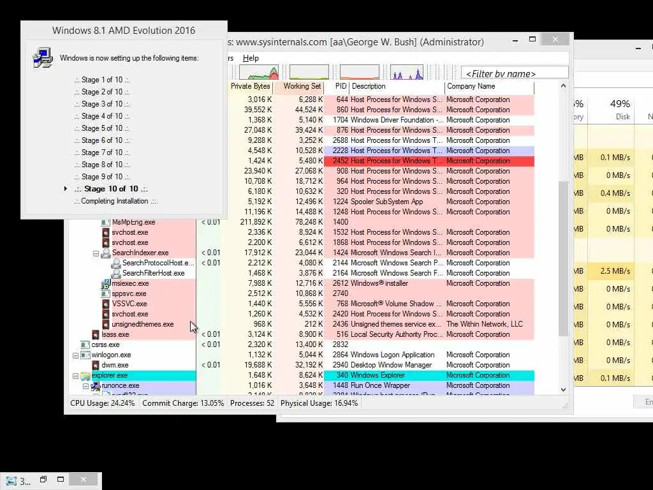Click Commit Charge: 13.05% in status bar
The width and height of the screenshot is (653, 490).
point(183,403)
